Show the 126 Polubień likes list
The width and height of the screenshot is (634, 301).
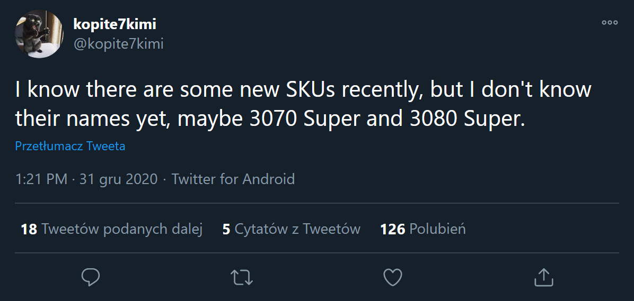(x=422, y=229)
